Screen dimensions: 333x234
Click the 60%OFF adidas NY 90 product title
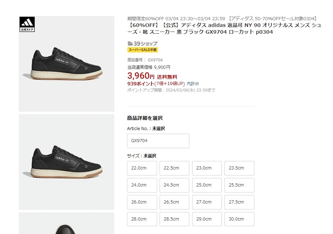224,28
